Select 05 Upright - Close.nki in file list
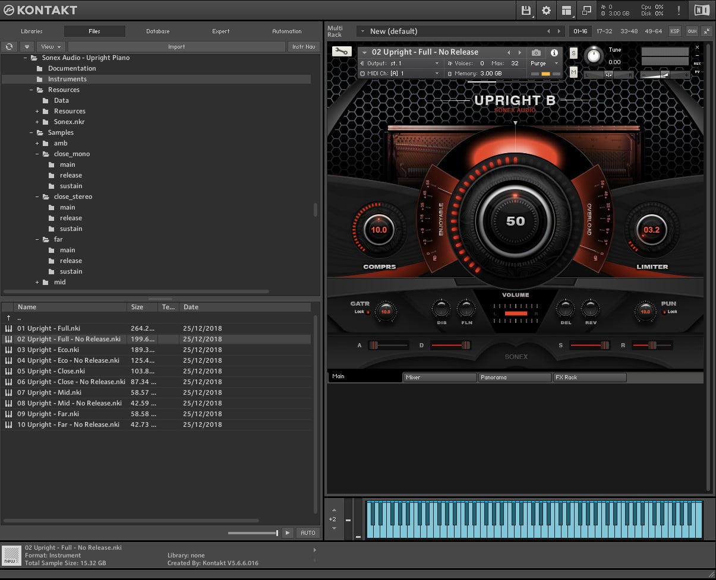 point(156,371)
